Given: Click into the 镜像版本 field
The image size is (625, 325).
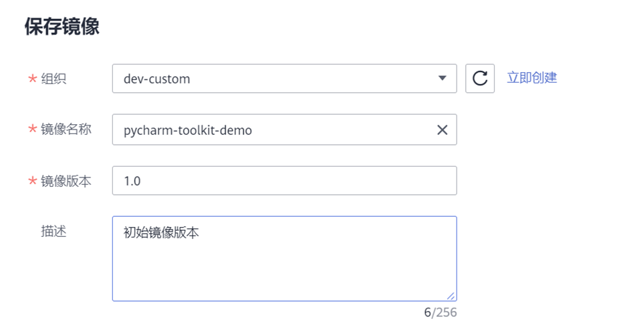Looking at the screenshot, I should click(284, 181).
